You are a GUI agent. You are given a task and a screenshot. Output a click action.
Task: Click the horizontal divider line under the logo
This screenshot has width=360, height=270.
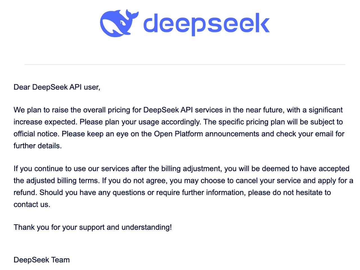(x=185, y=65)
